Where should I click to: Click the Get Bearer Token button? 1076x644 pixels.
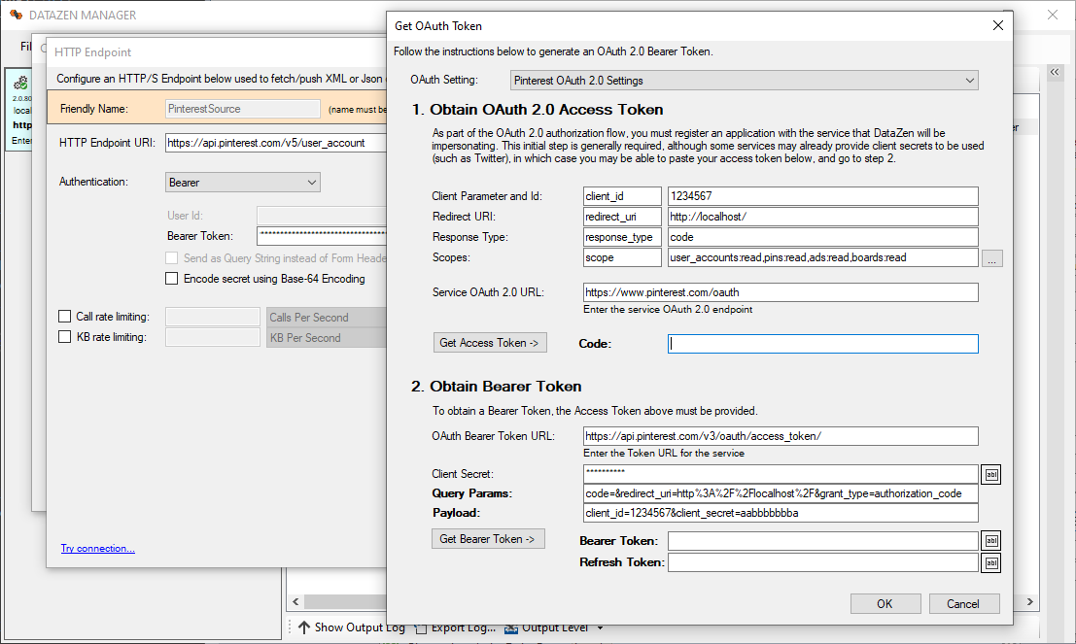coord(488,539)
